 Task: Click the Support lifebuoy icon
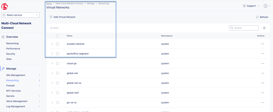pos(244,6)
